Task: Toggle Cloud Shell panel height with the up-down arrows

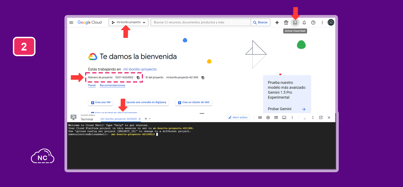Action: pyautogui.click(x=313, y=117)
